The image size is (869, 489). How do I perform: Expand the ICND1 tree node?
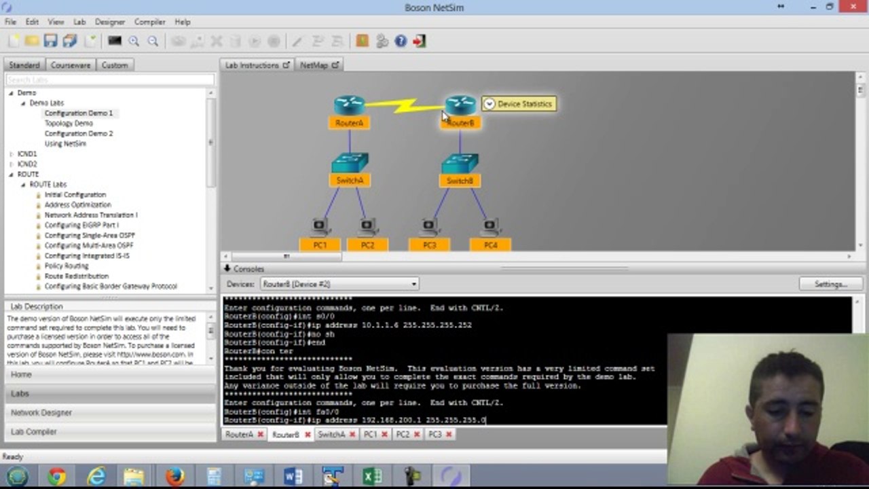click(x=11, y=154)
